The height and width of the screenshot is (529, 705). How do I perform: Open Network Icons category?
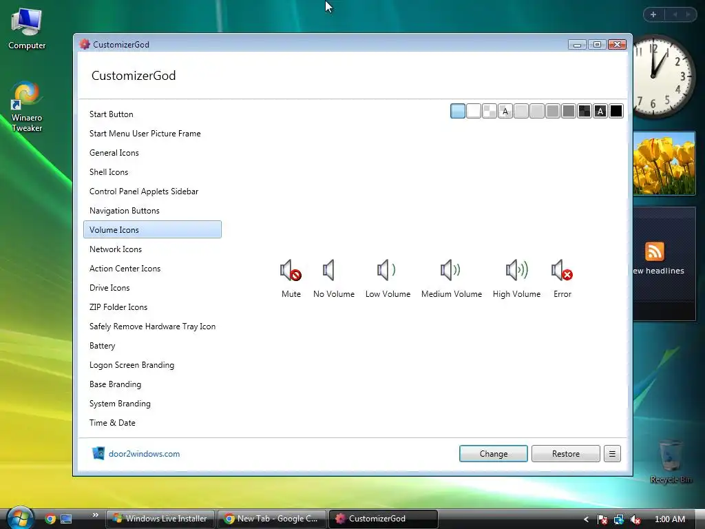[x=152, y=249]
